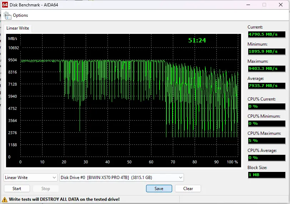Clear the benchmark graph
Screen dimensions: 290x204
(x=188, y=189)
